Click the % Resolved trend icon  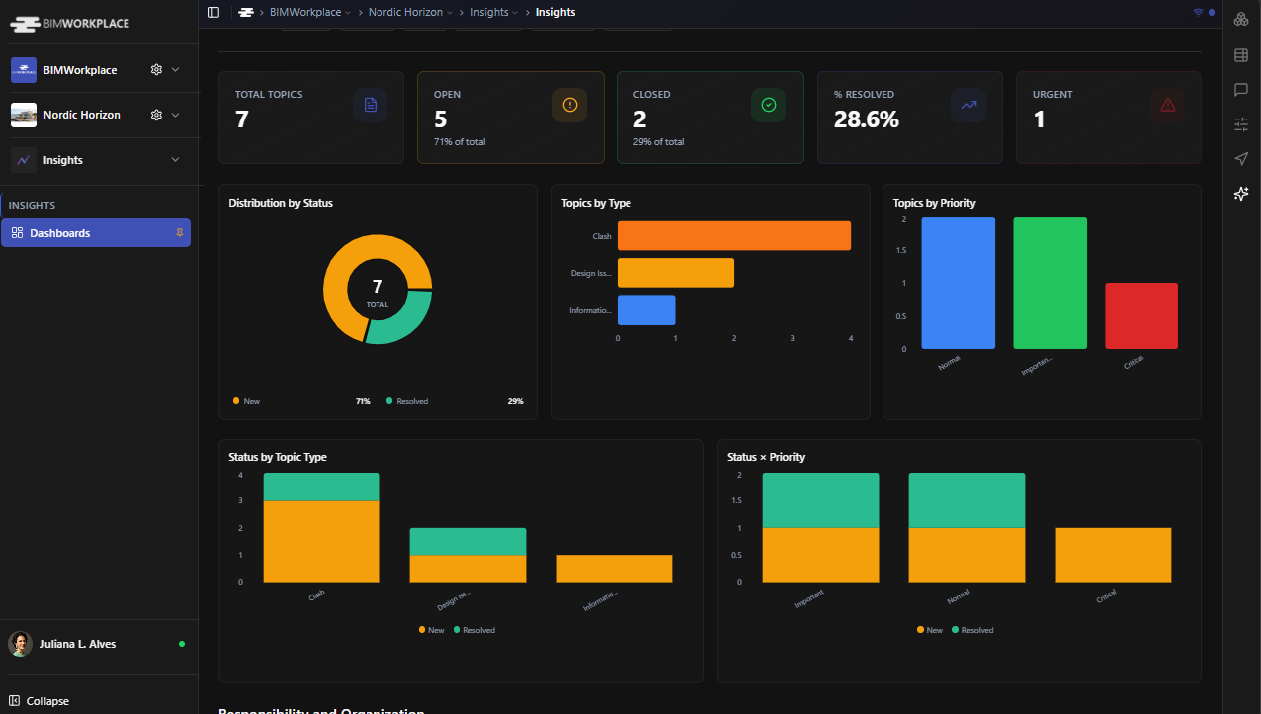[x=968, y=105]
